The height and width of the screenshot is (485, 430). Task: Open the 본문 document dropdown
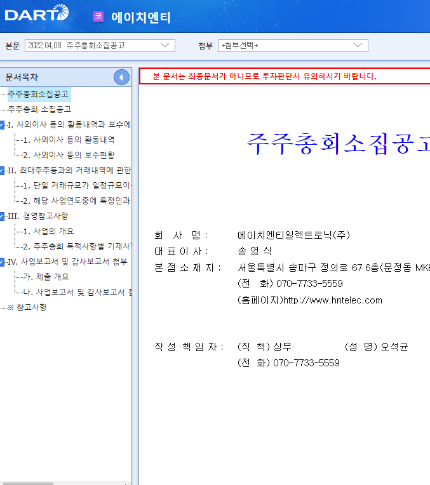tap(100, 46)
